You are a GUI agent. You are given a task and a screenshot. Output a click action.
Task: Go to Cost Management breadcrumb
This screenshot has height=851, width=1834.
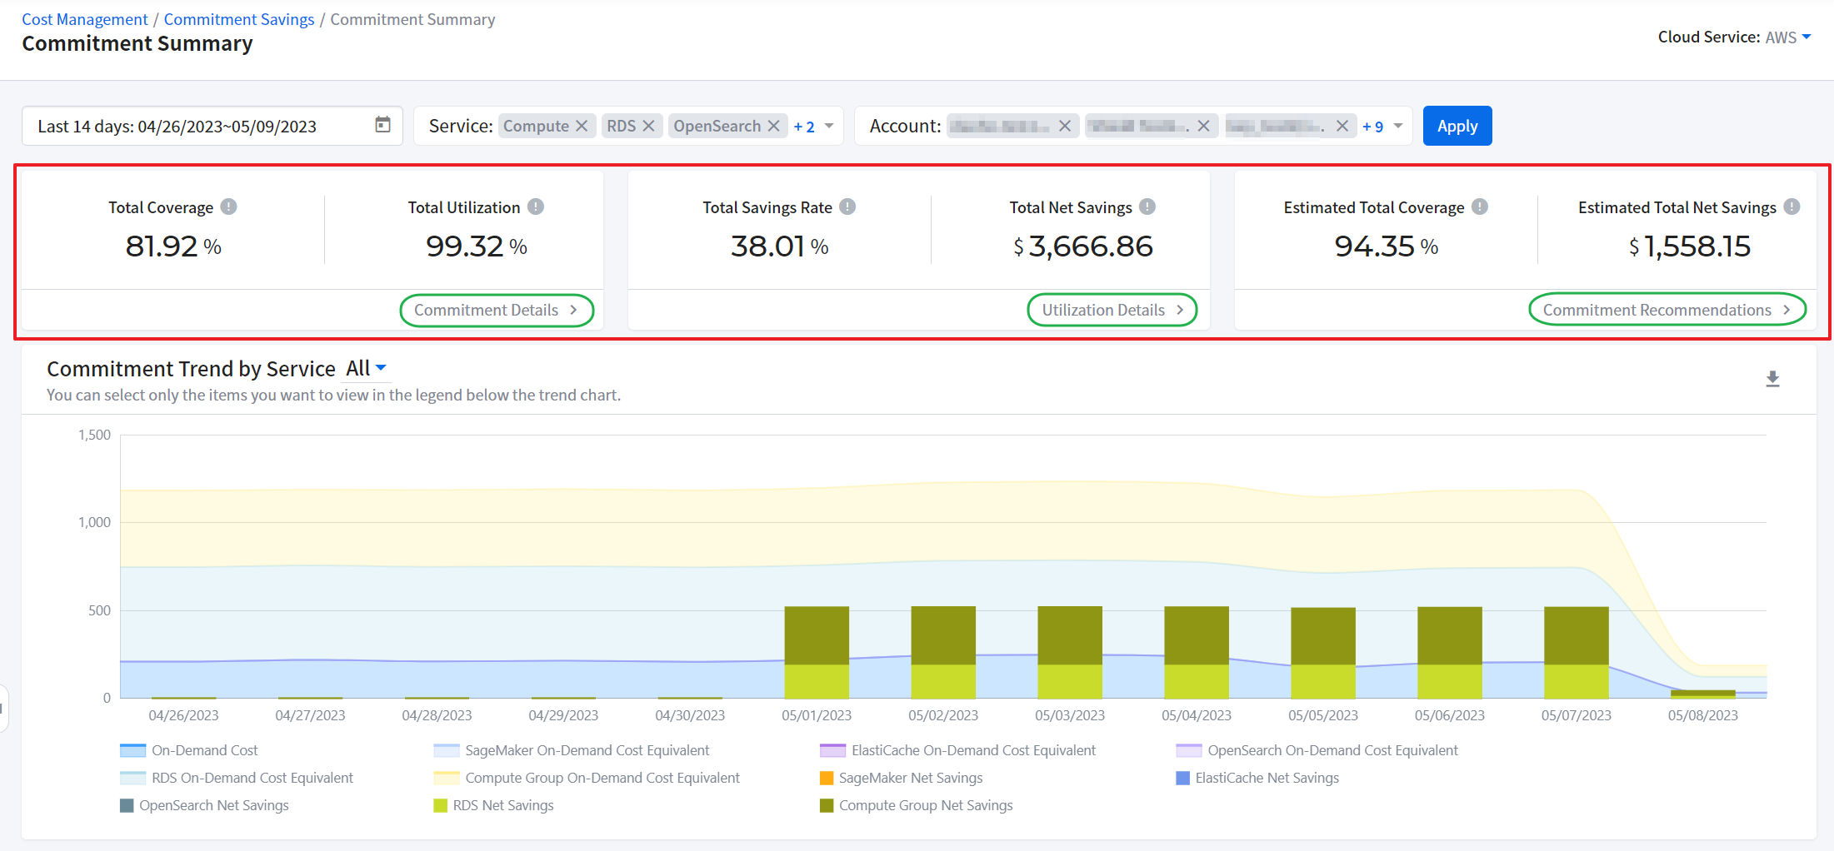pos(84,19)
